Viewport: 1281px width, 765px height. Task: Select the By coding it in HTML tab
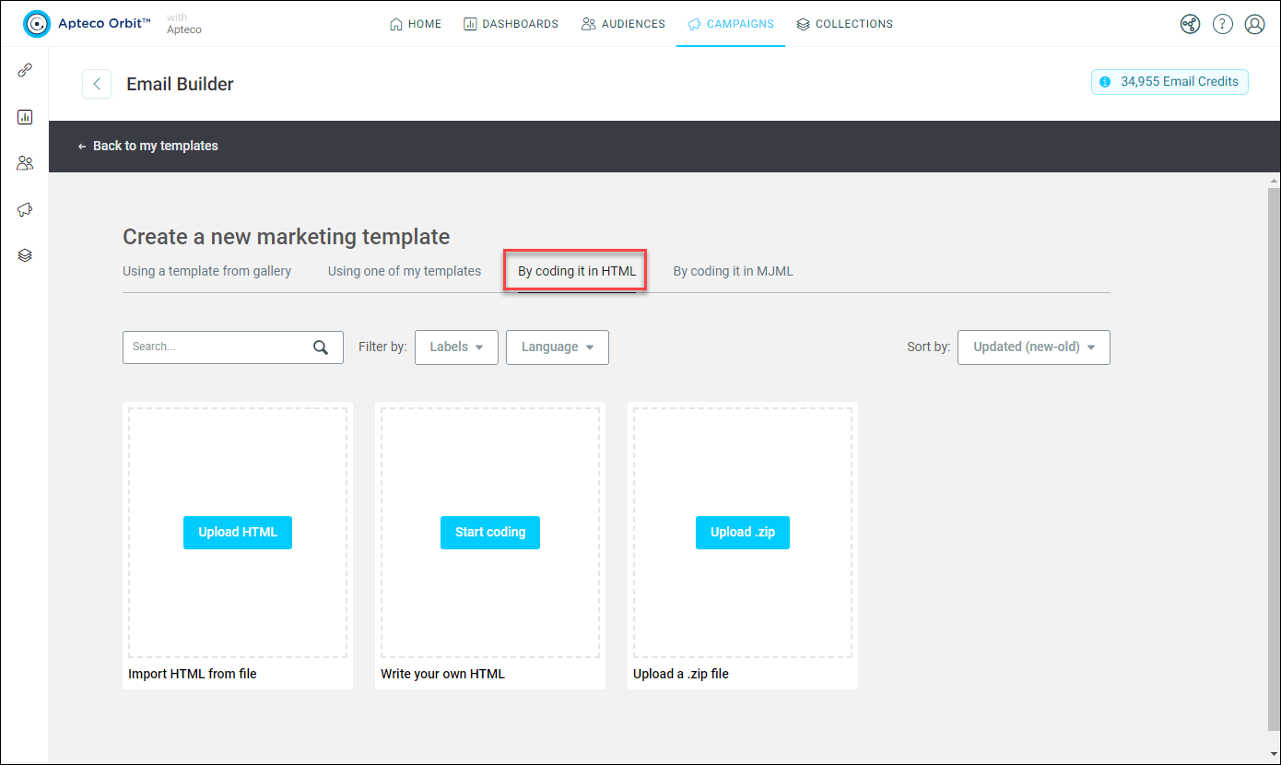tap(577, 271)
